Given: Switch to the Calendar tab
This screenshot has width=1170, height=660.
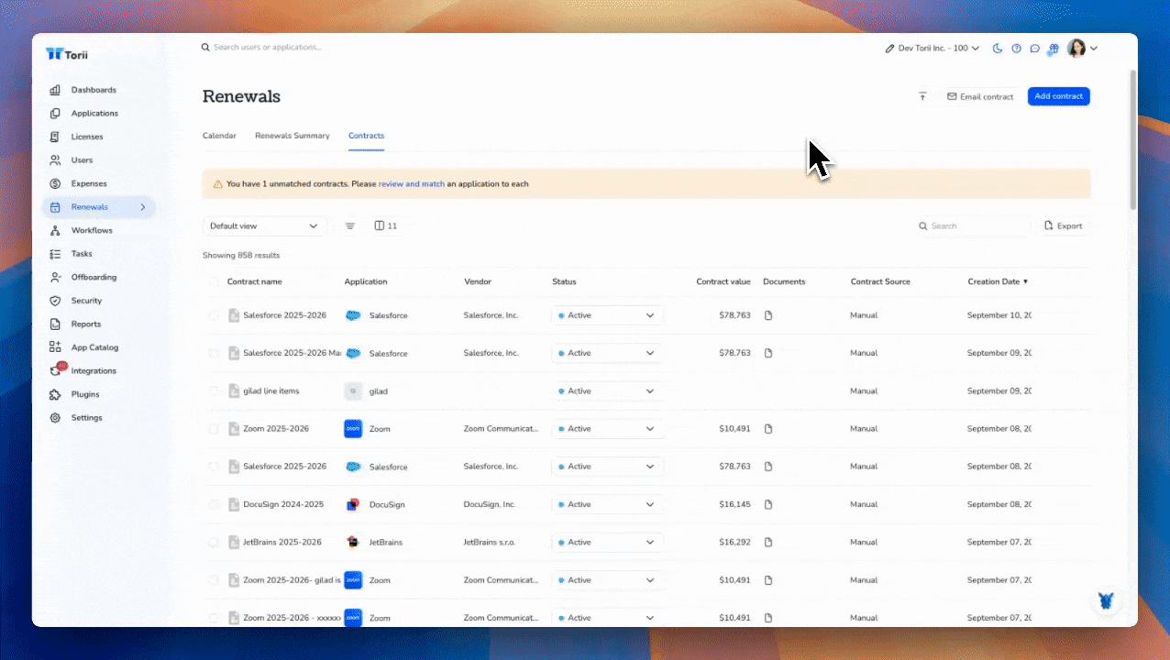Looking at the screenshot, I should tap(219, 136).
